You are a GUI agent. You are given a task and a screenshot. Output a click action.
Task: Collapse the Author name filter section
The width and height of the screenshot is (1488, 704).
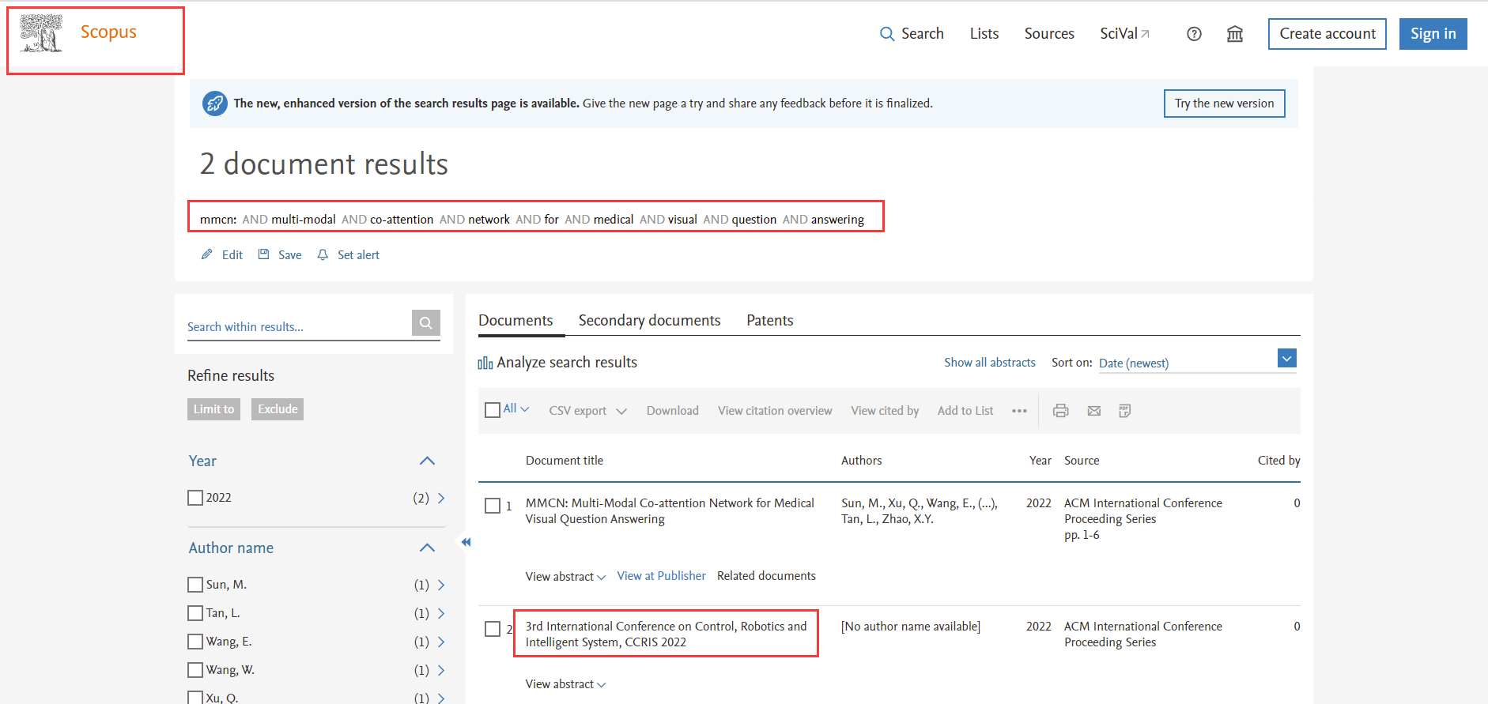coord(427,548)
